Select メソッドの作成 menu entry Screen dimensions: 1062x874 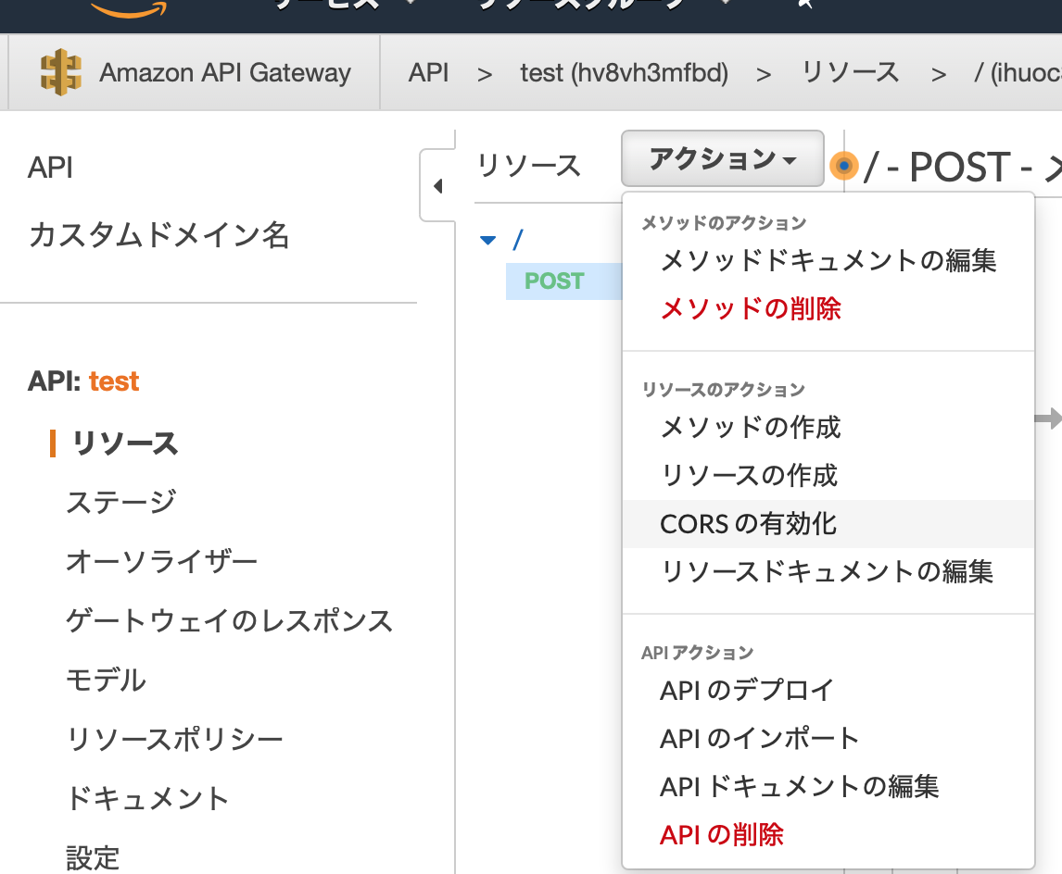tap(828, 428)
